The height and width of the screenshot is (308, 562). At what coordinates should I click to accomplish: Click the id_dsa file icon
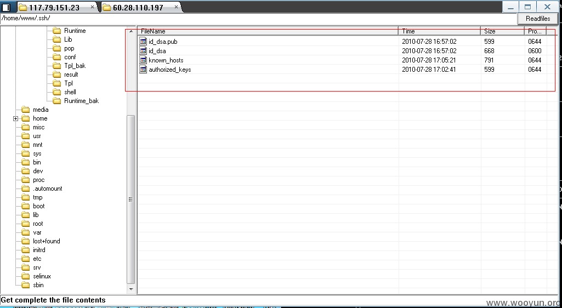coord(143,50)
